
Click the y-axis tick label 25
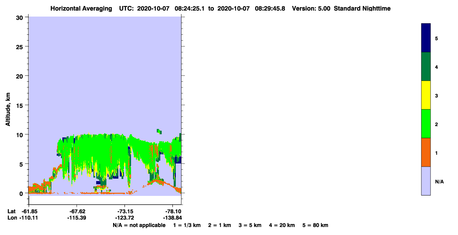(20, 47)
